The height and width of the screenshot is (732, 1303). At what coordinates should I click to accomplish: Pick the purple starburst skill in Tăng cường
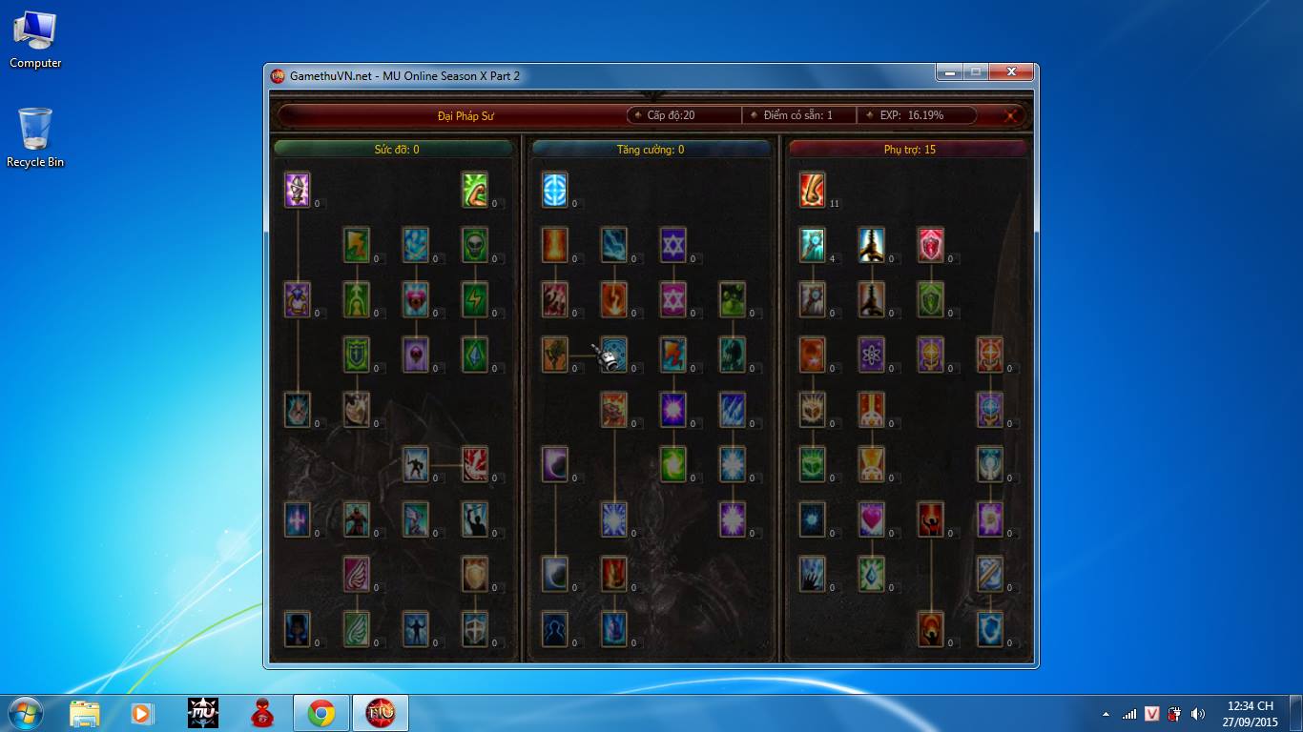click(673, 410)
